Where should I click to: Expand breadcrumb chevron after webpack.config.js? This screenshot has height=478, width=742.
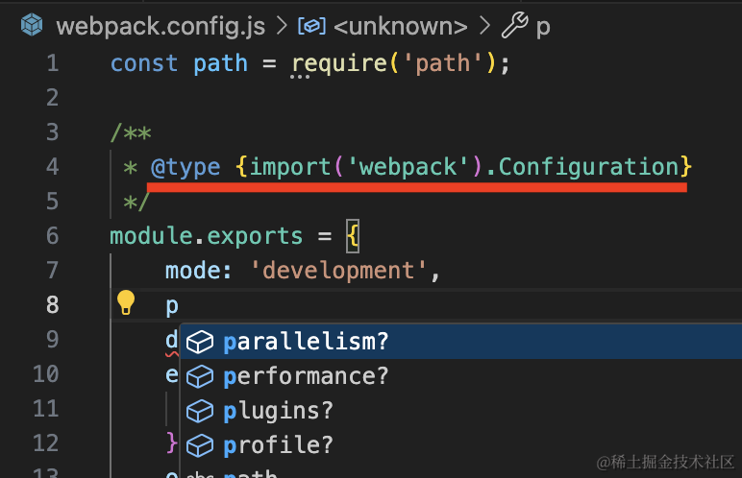click(x=282, y=26)
